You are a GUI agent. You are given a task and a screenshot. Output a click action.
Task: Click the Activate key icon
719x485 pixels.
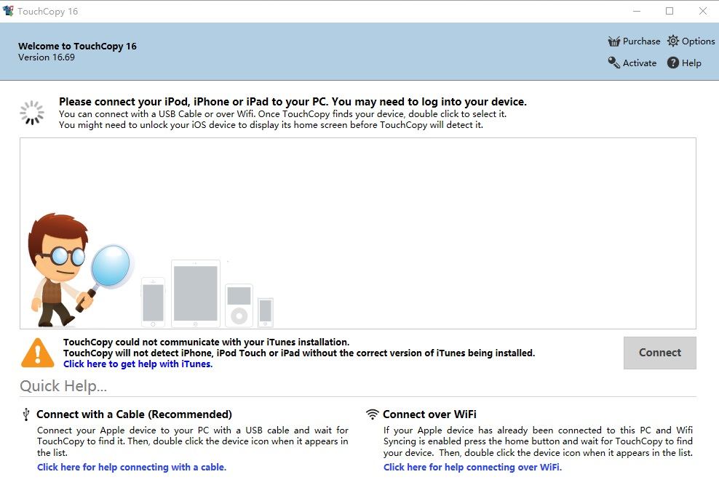(614, 63)
